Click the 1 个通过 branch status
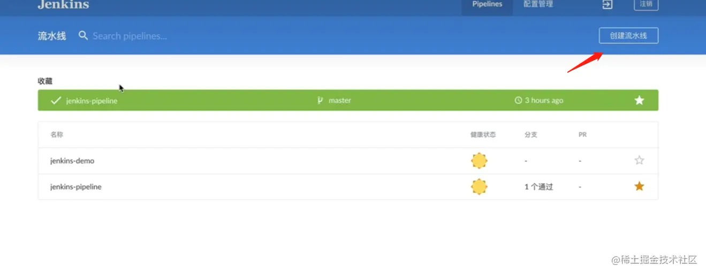 coord(539,187)
